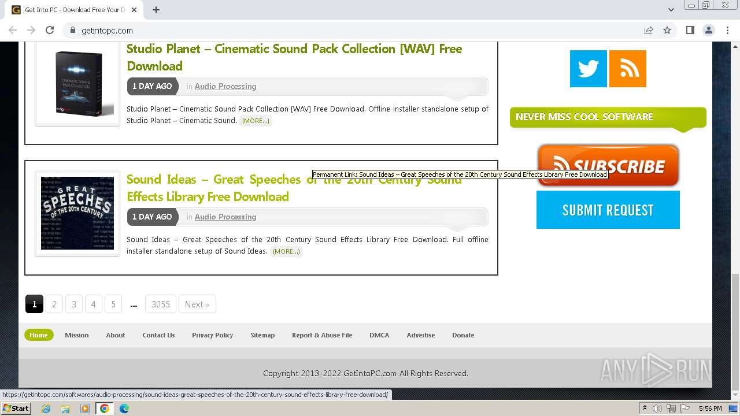
Task: Open the Mission footer menu item
Action: click(77, 335)
